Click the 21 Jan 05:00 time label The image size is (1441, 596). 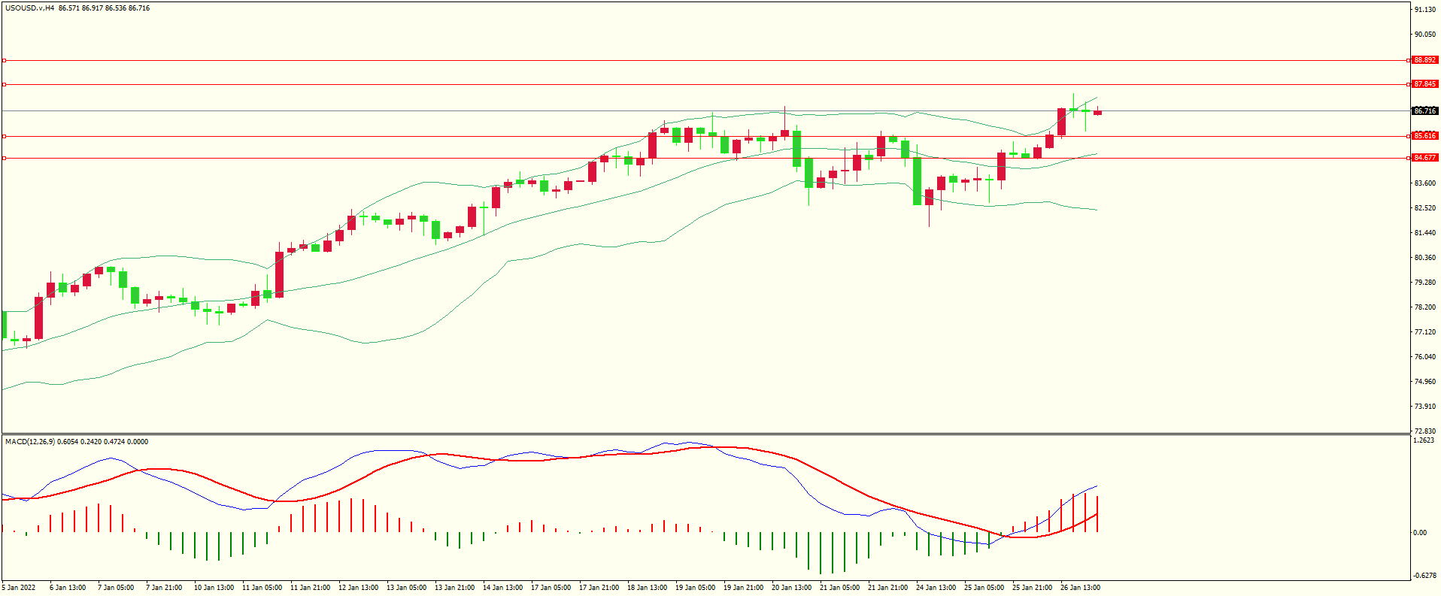coord(839,588)
